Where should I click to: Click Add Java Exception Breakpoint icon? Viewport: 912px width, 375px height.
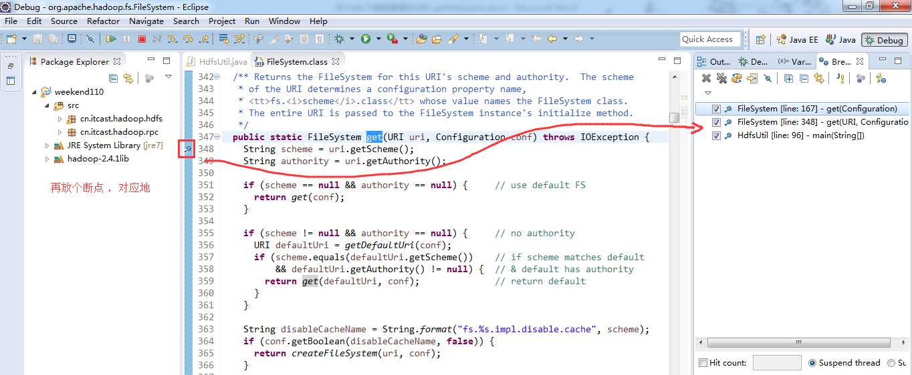point(840,78)
